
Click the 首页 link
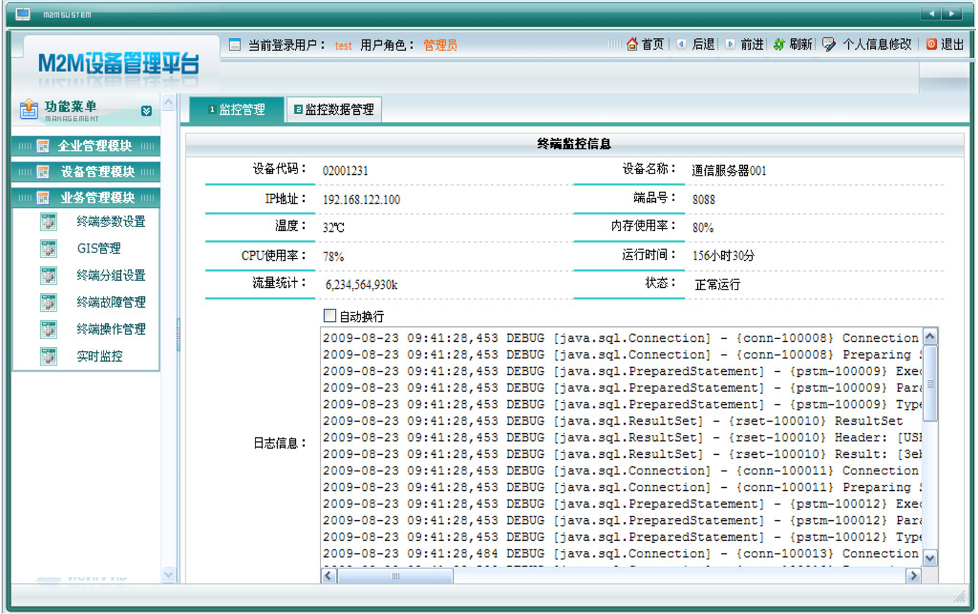click(653, 44)
